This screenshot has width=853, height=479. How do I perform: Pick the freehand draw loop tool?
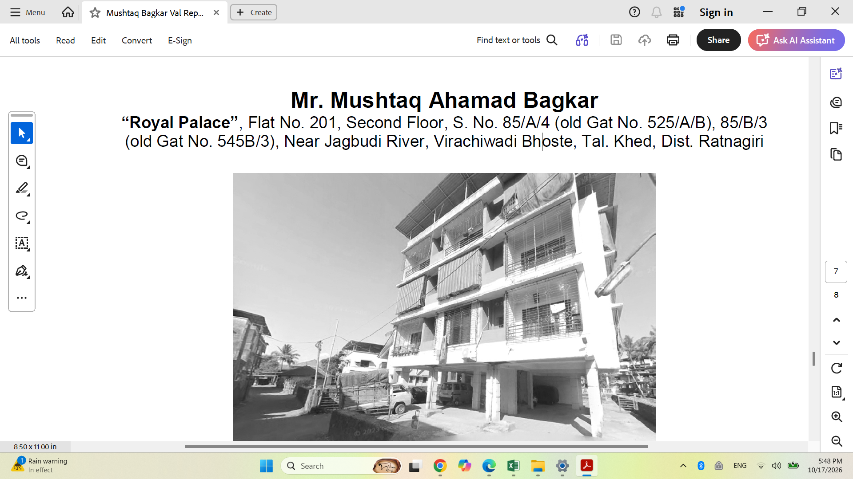coord(22,216)
